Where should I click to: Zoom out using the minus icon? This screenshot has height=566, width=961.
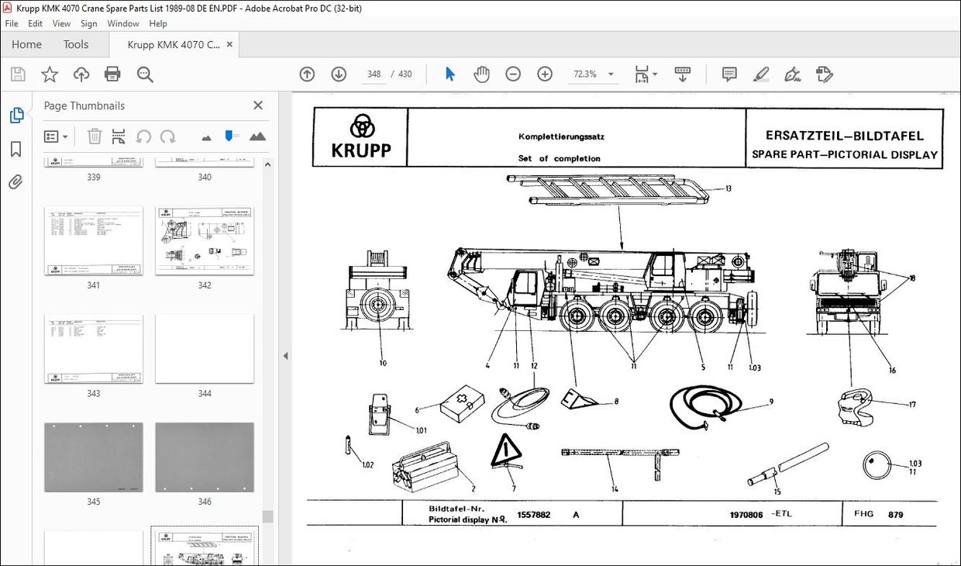point(513,74)
